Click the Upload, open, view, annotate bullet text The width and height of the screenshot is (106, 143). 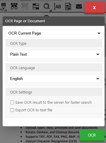pos(61,128)
